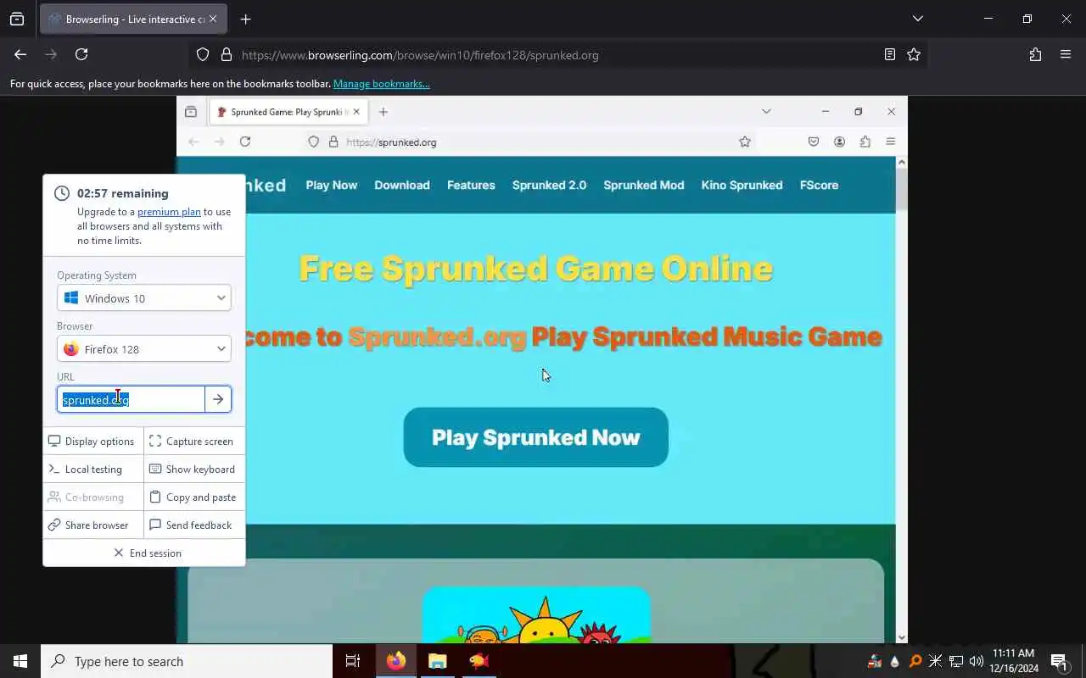Screen dimensions: 1086x678
Task: Close the Browserling tab
Action: click(213, 19)
